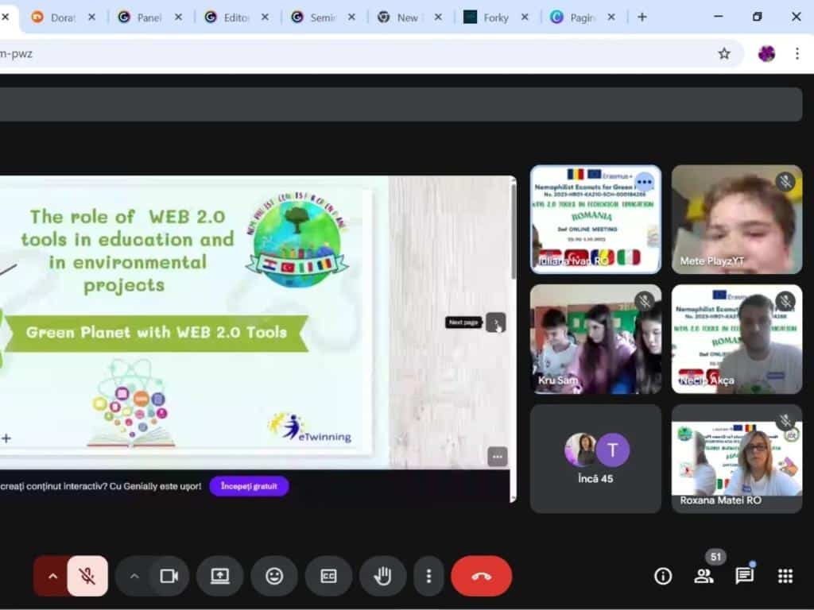Unmute the microphone
814x610 pixels.
tap(87, 577)
